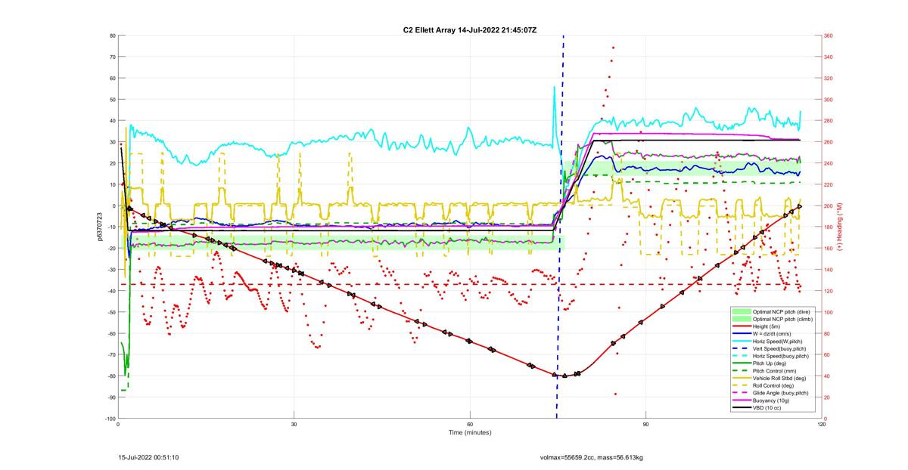Click the "50" tick on the left axis
This screenshot has height=470, width=908.
[113, 99]
